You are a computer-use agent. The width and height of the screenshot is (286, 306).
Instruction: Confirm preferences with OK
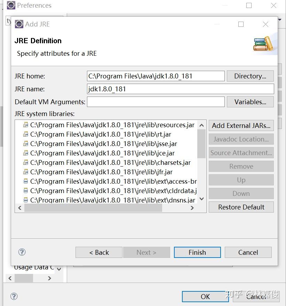pyautogui.click(x=205, y=297)
